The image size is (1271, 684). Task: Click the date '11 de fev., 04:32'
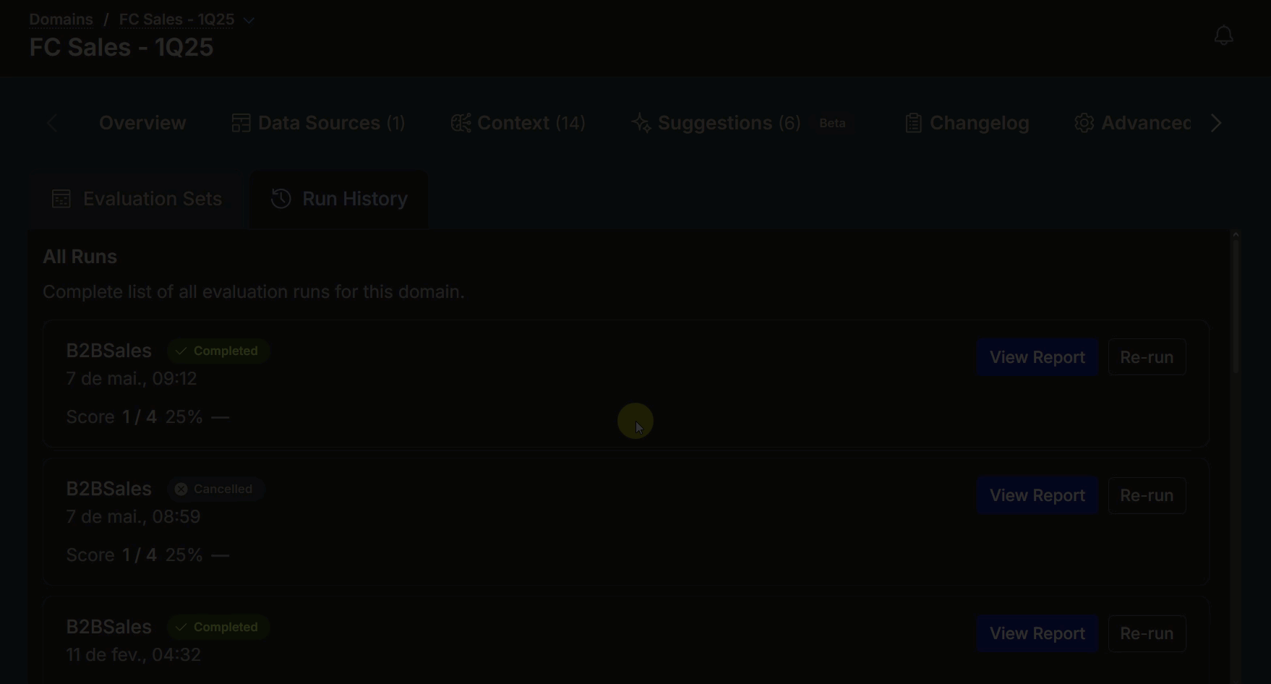pos(133,655)
